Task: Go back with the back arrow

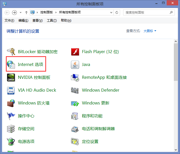Action: coord(7,12)
